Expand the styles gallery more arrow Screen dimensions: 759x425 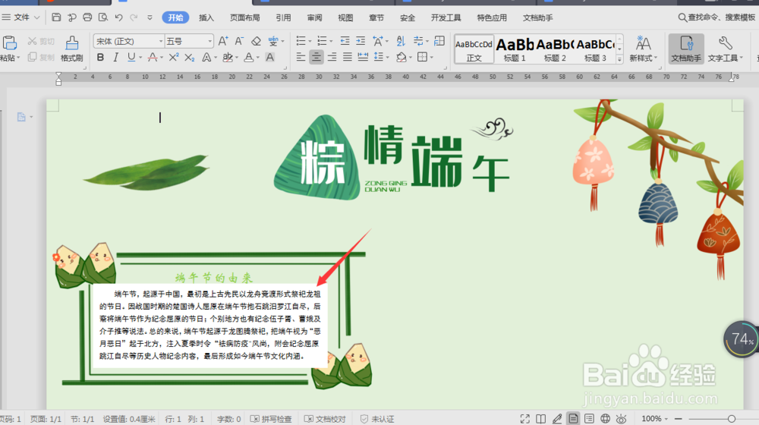click(619, 59)
